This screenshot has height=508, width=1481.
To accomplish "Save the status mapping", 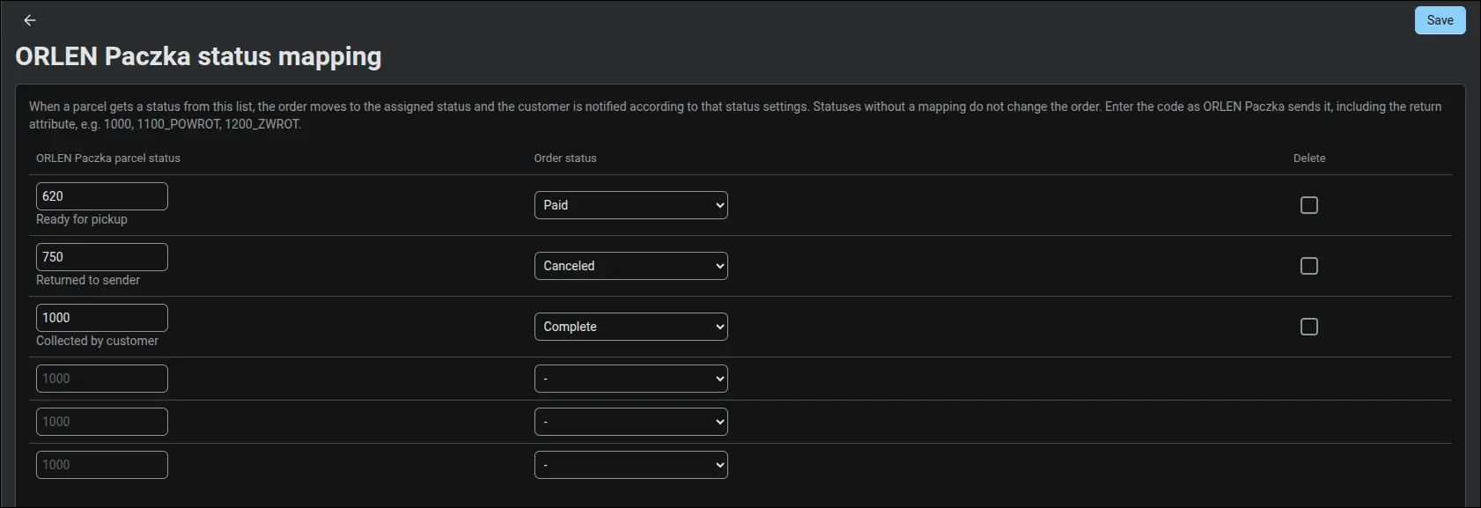I will (x=1440, y=20).
